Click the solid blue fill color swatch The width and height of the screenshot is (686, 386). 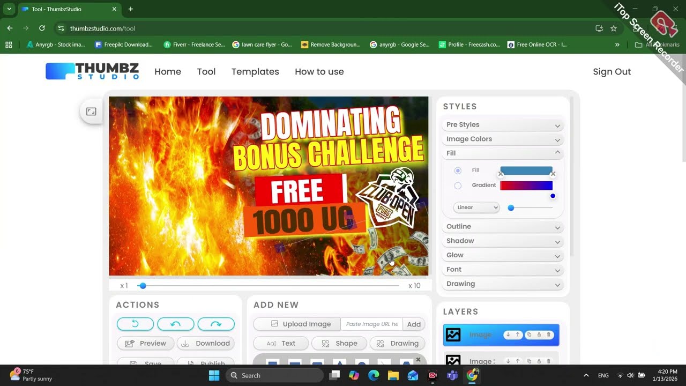(x=526, y=170)
